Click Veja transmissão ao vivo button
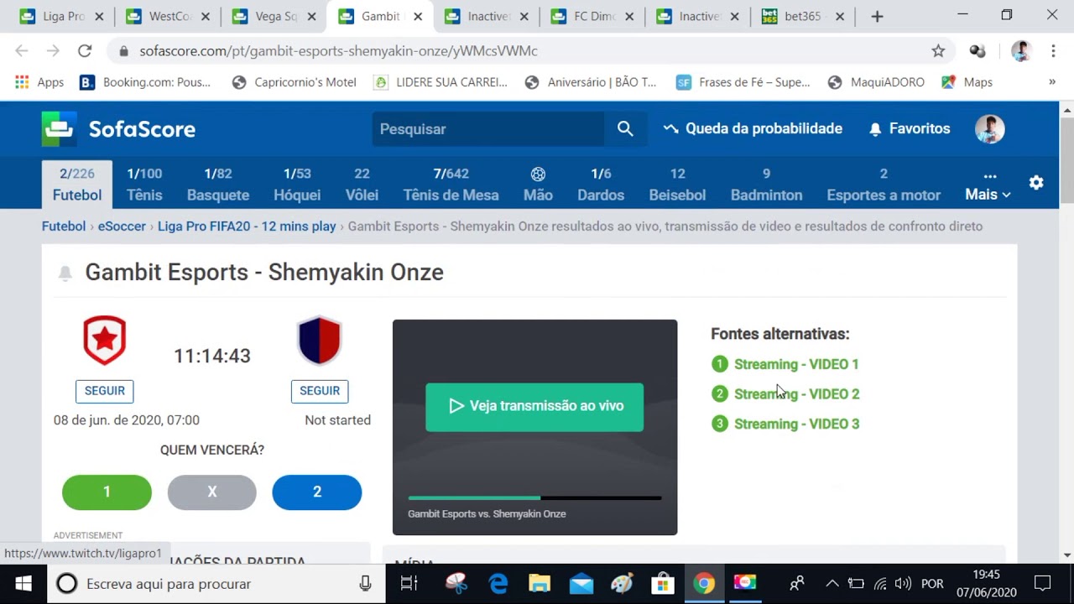1074x604 pixels. [534, 407]
